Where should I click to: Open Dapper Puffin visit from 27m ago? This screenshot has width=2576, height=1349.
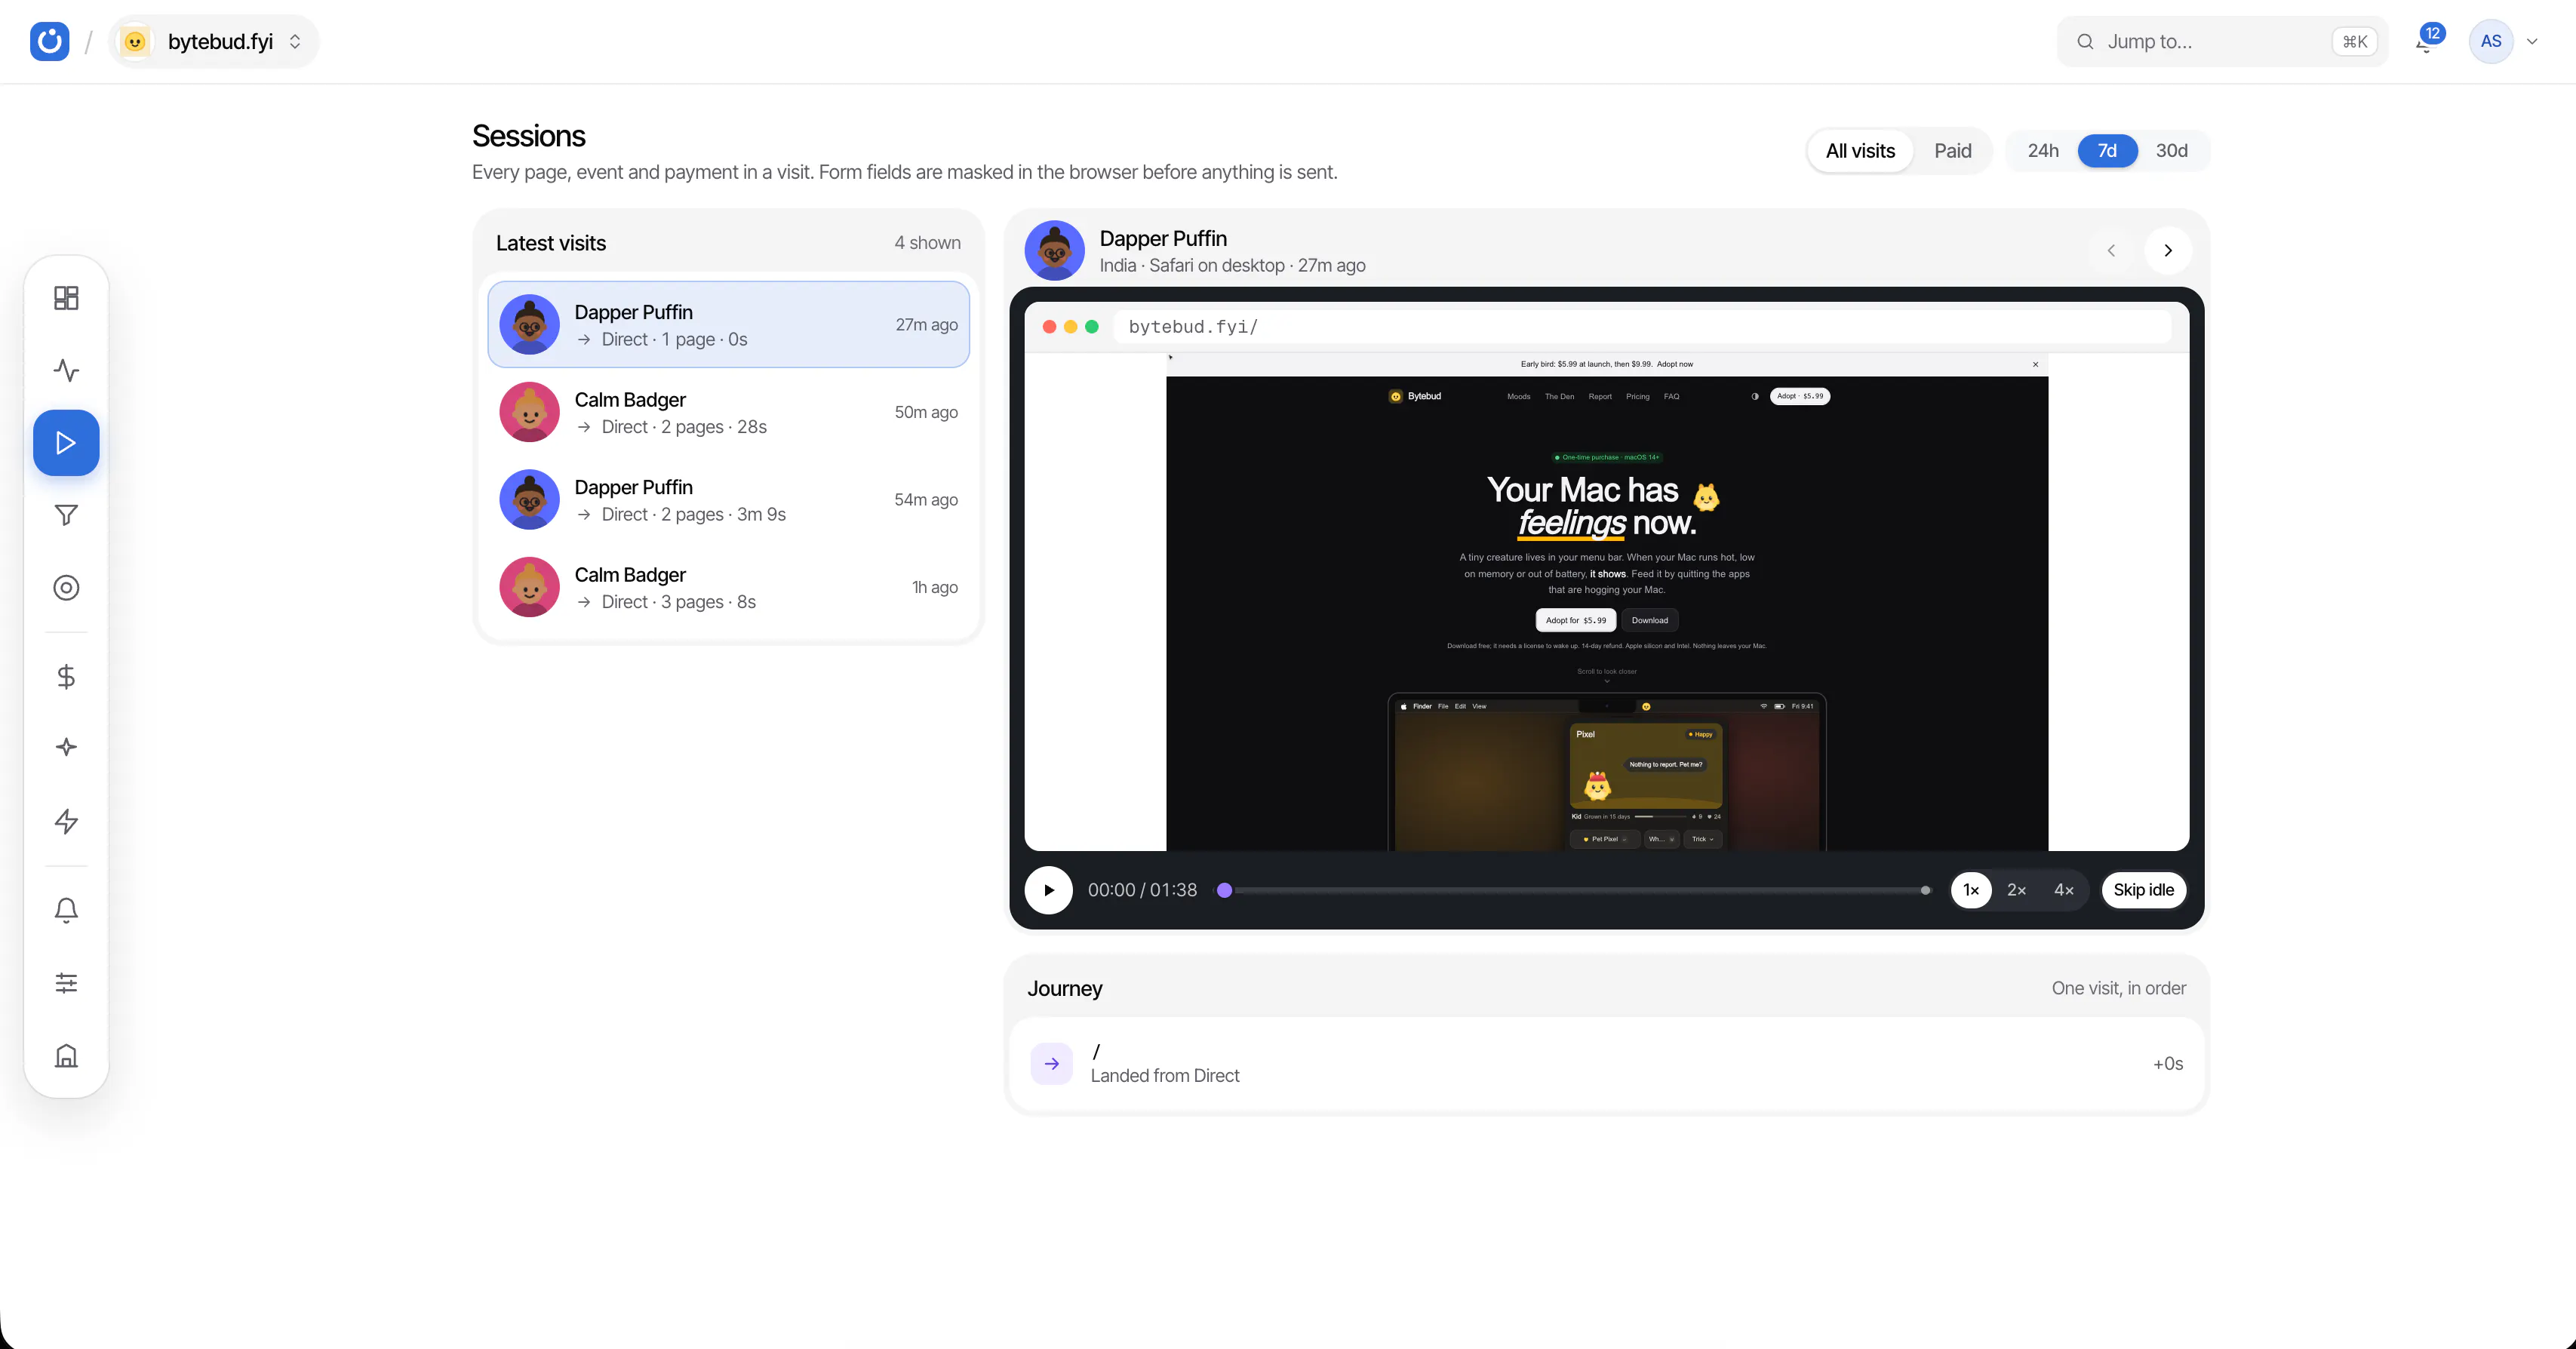[728, 325]
